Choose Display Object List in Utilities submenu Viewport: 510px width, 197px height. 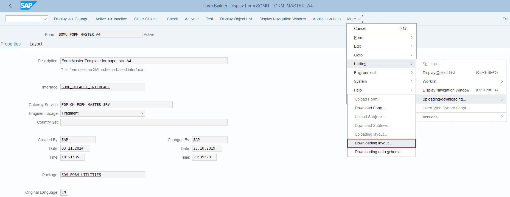[x=461, y=73]
